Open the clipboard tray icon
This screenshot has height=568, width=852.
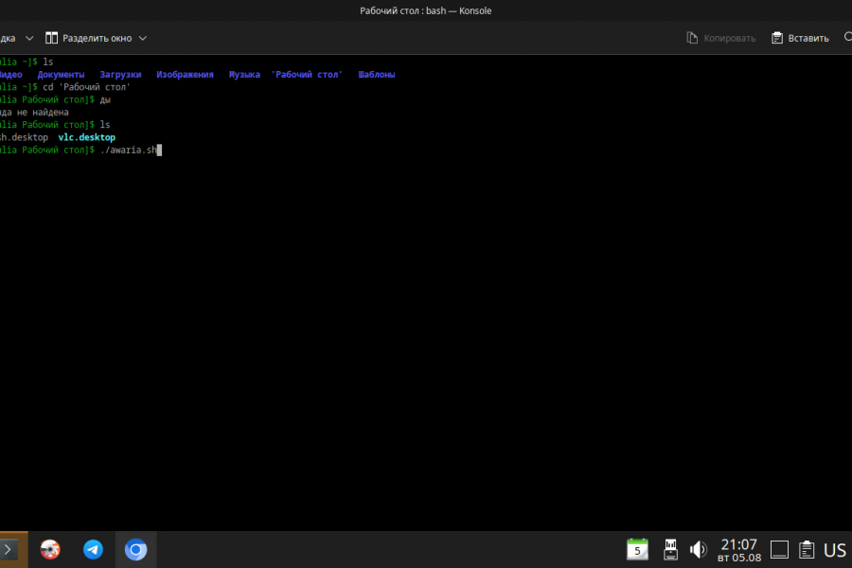pos(807,549)
